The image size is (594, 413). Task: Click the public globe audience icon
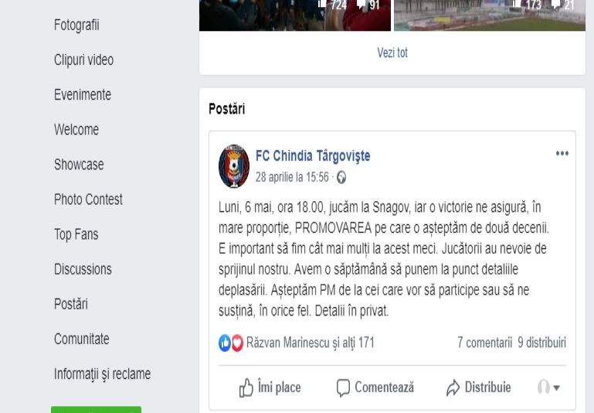(341, 177)
